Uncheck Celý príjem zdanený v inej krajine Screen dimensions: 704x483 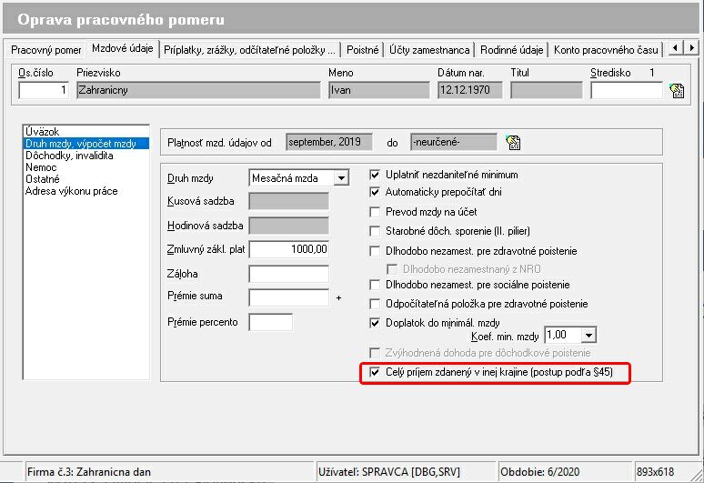click(x=375, y=373)
